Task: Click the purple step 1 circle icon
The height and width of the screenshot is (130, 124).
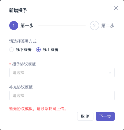Action: (x=14, y=25)
